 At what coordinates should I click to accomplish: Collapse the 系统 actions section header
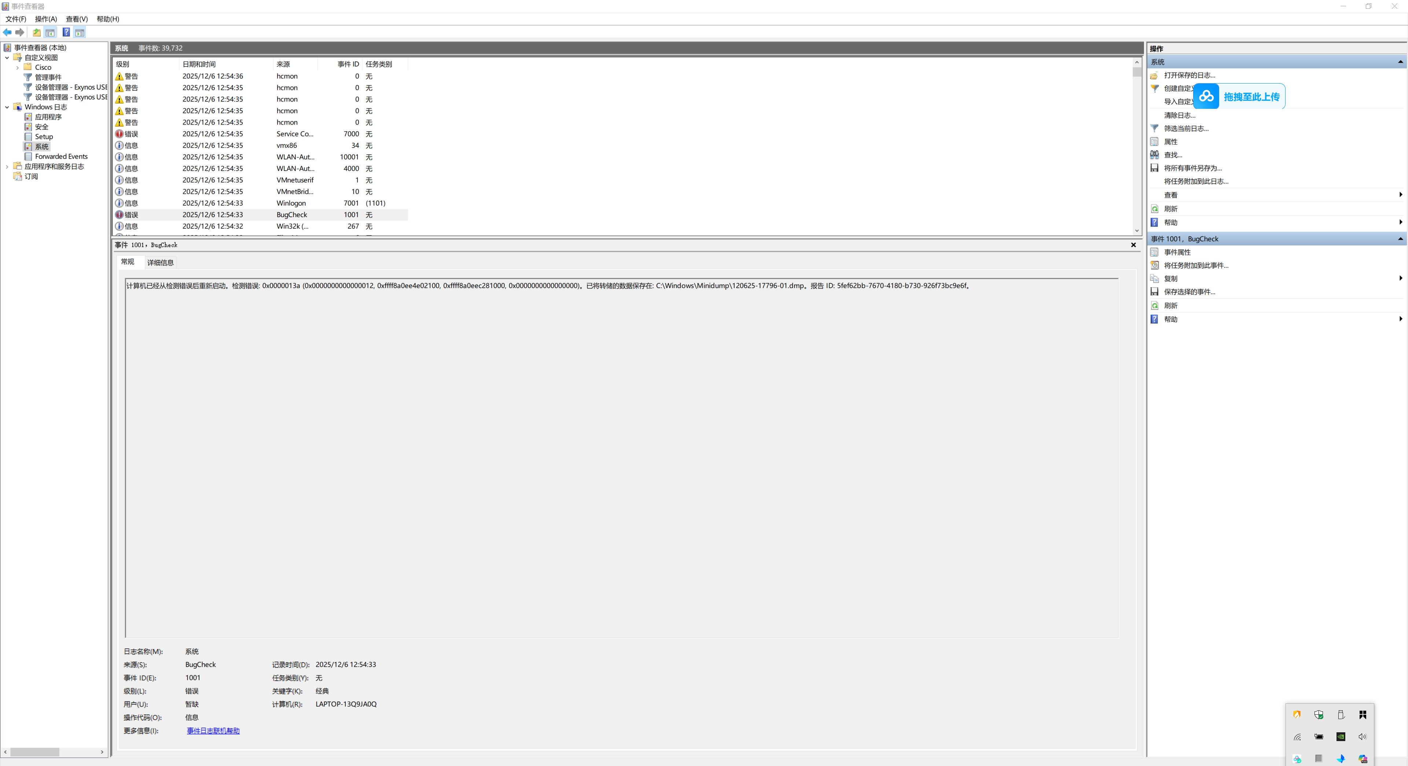point(1400,62)
